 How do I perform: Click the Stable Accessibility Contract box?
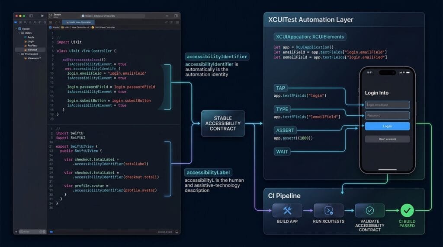tap(223, 123)
